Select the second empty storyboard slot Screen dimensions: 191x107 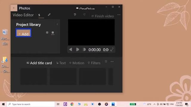[63, 76]
